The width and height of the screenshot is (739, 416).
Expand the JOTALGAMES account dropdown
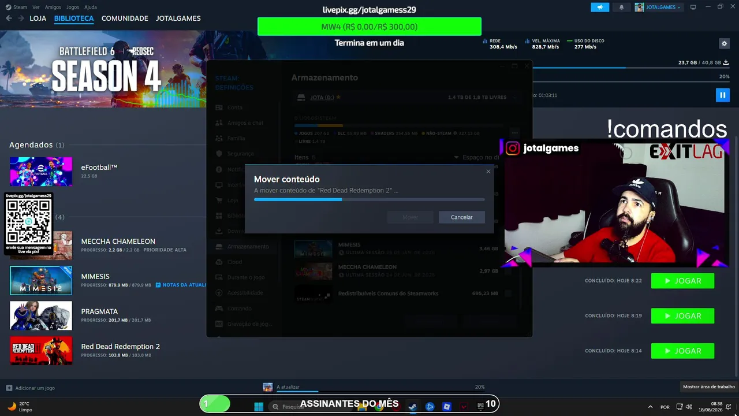(663, 7)
